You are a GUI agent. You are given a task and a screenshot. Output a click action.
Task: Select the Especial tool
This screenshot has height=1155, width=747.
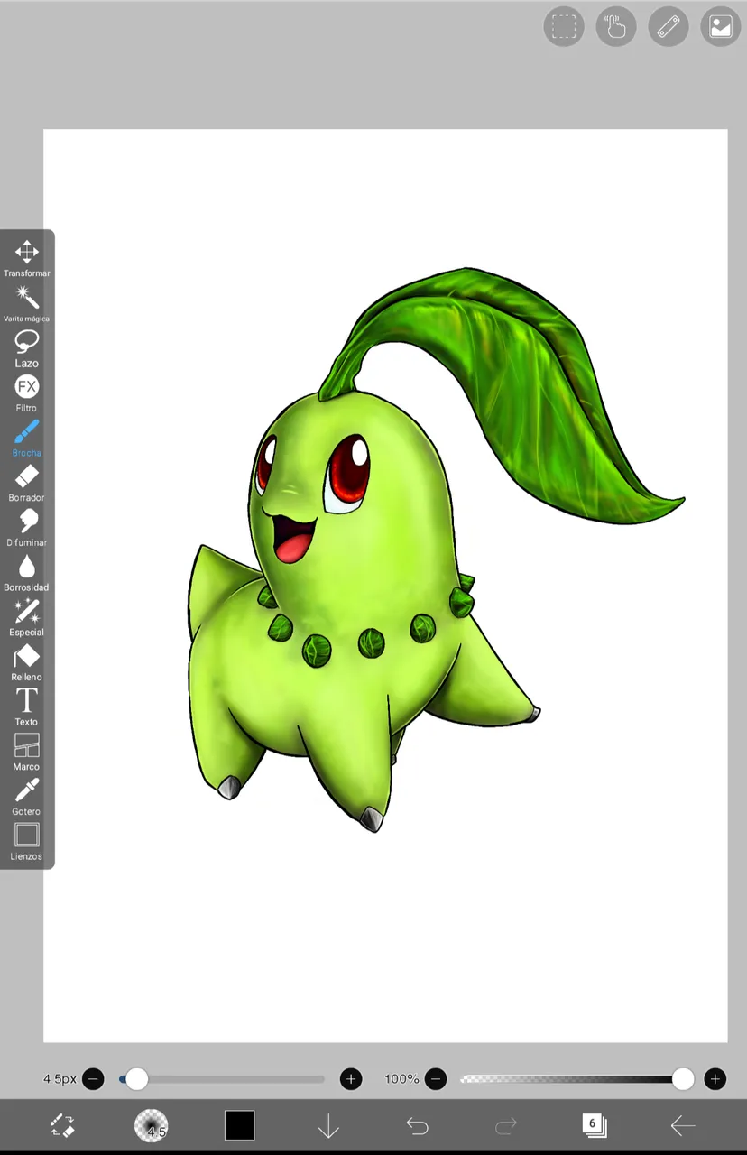26,617
